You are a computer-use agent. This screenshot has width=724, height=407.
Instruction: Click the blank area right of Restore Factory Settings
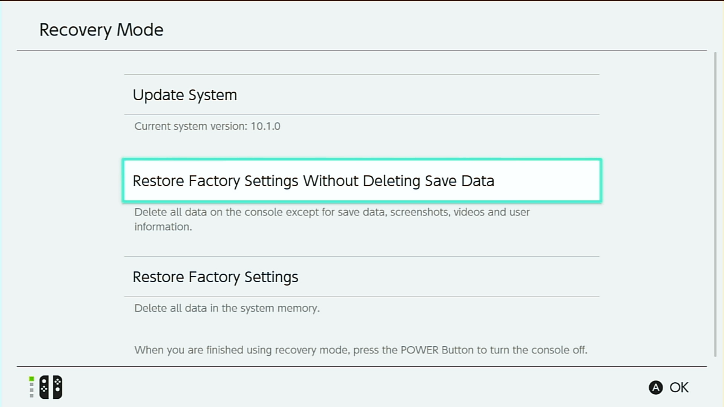tap(449, 277)
